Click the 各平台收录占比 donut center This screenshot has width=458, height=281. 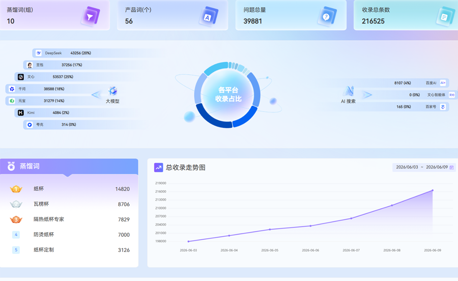click(x=228, y=94)
